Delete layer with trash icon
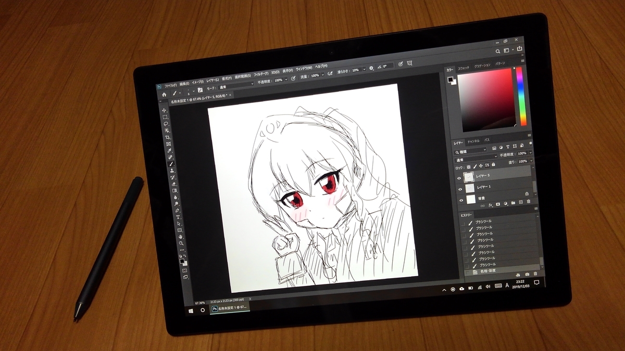 529,201
